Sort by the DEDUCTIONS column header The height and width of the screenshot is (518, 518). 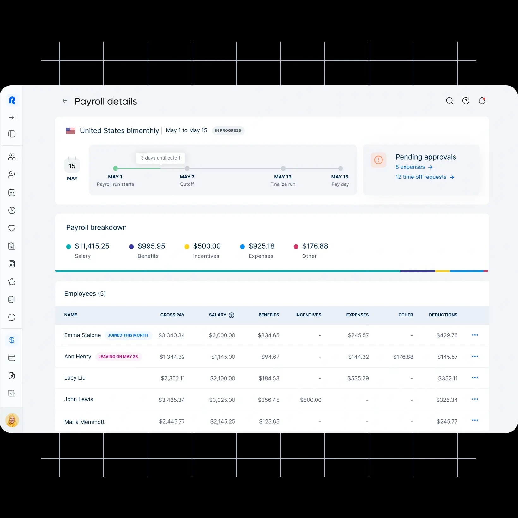443,315
